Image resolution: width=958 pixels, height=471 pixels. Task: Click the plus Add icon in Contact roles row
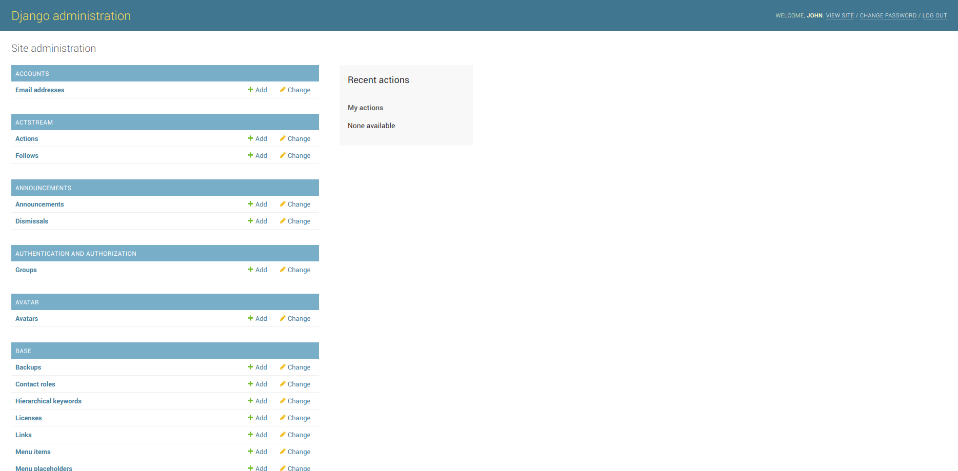250,384
